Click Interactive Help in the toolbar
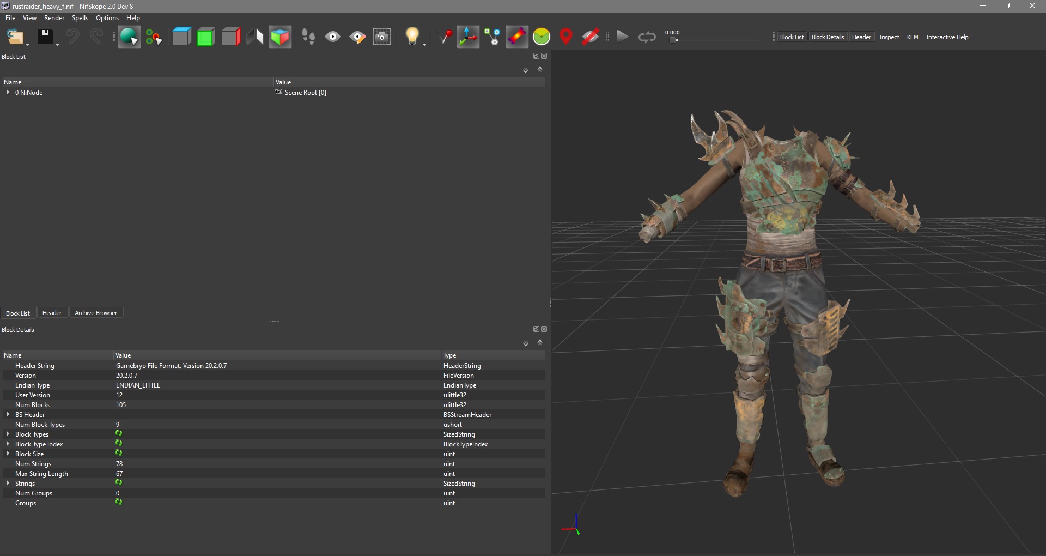This screenshot has width=1046, height=556. pos(947,37)
